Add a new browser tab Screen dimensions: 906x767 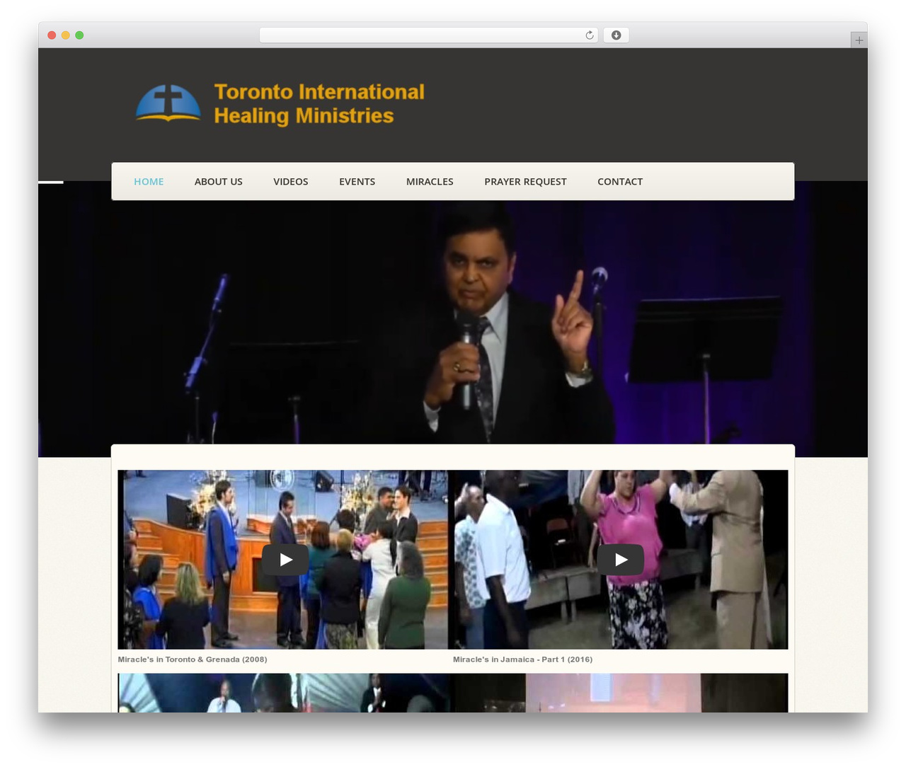(859, 40)
